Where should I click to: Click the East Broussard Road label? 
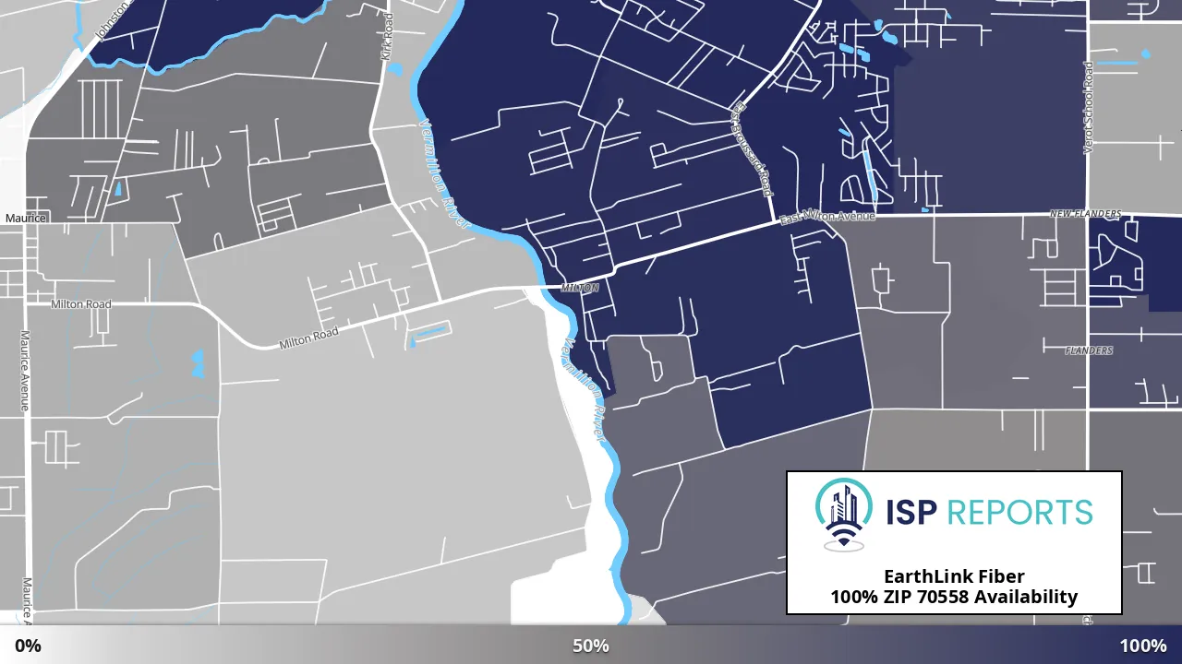751,148
